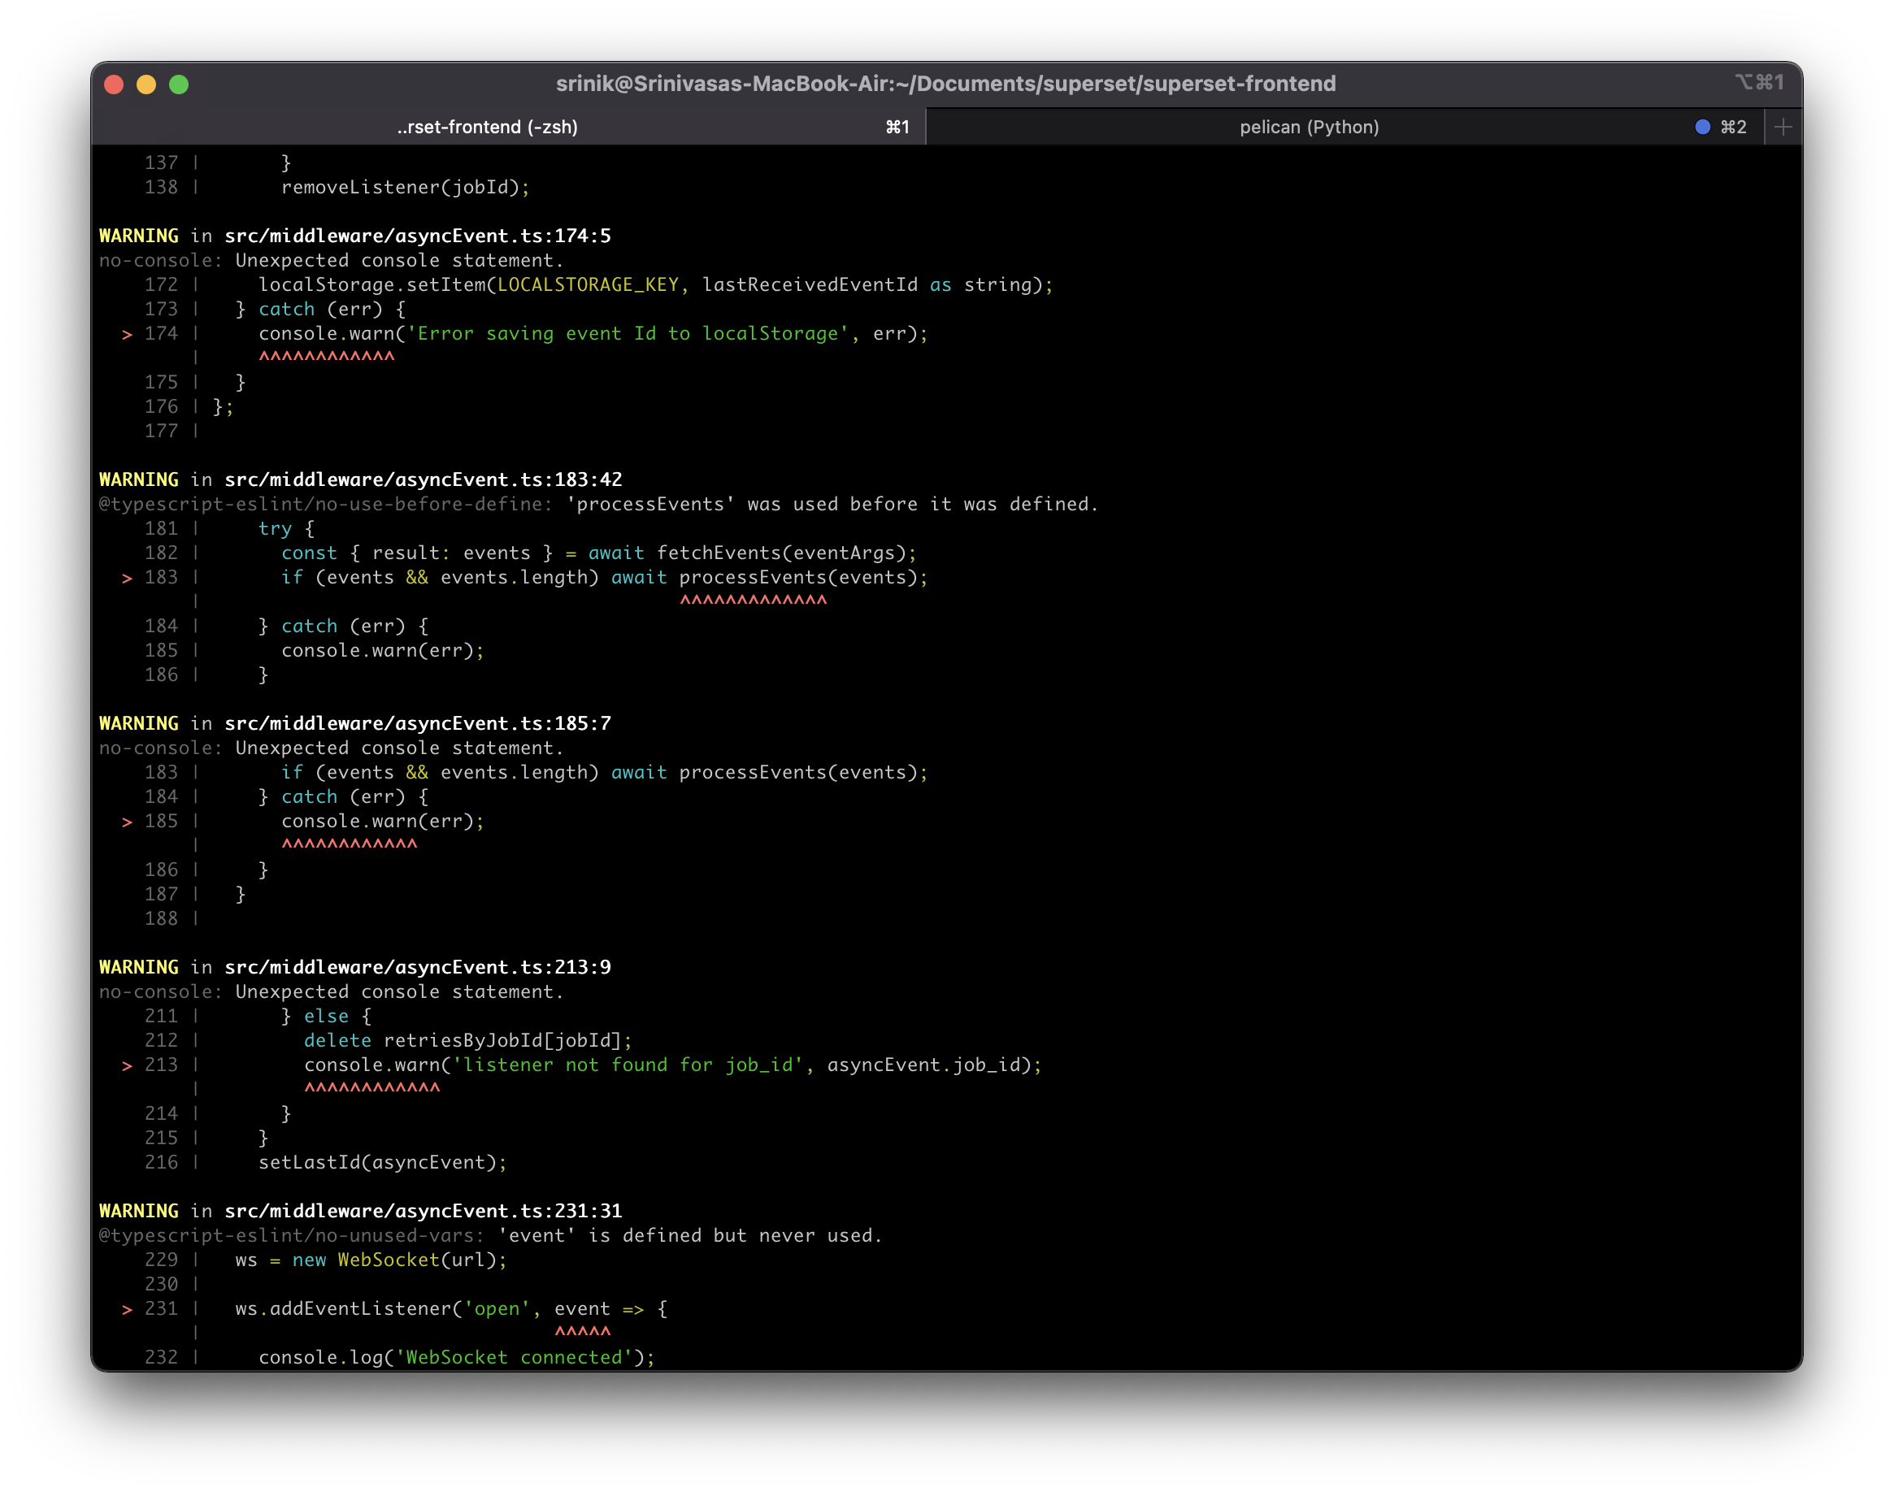
Task: Switch to the ..rset-frontend (-zsh) tab
Action: [x=507, y=127]
